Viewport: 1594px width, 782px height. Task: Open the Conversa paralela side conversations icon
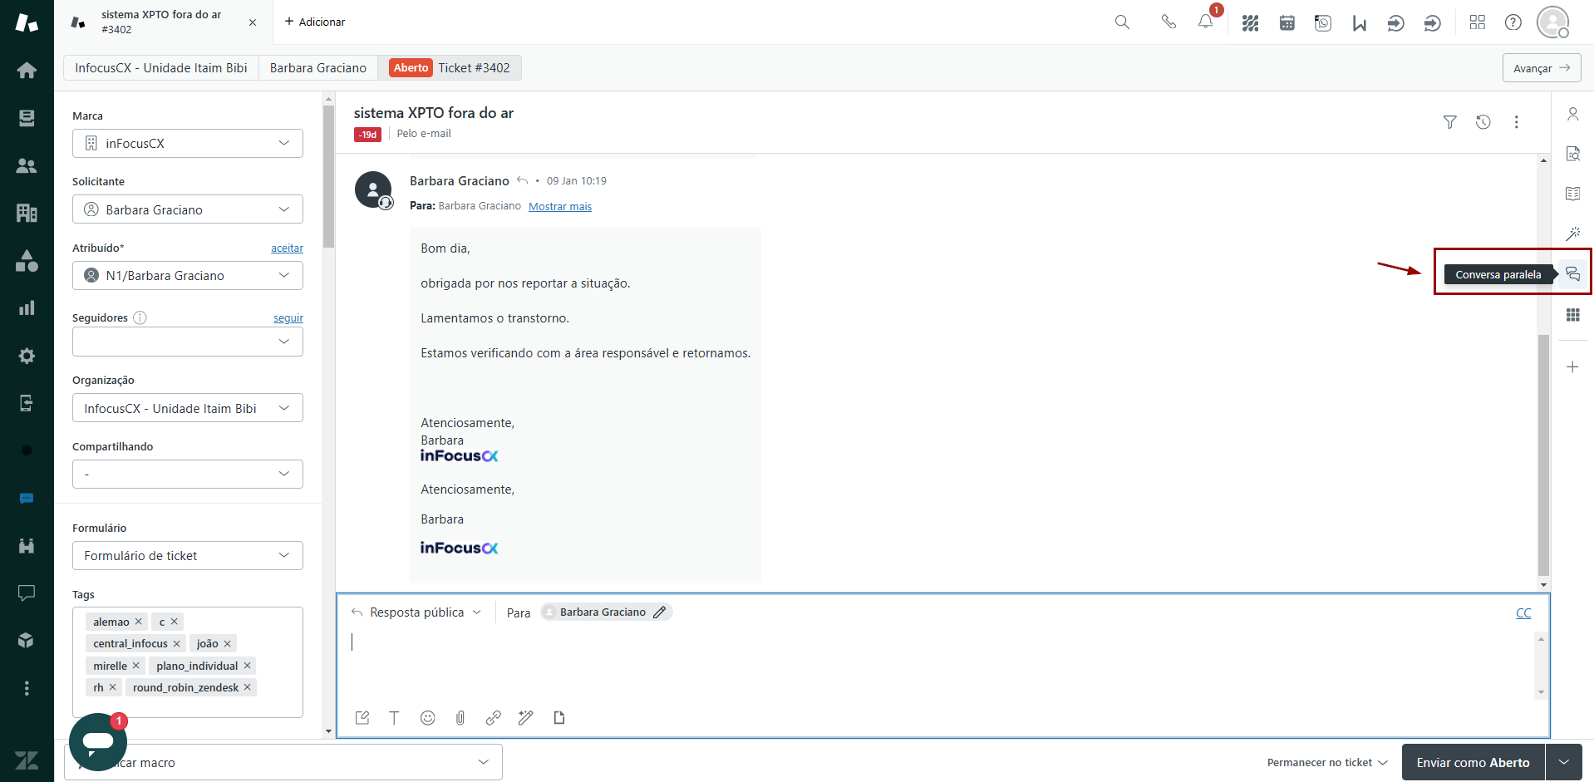coord(1572,274)
